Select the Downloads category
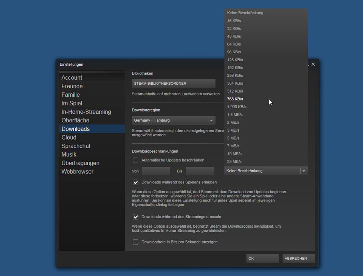Image resolution: width=363 pixels, height=276 pixels. (92, 129)
